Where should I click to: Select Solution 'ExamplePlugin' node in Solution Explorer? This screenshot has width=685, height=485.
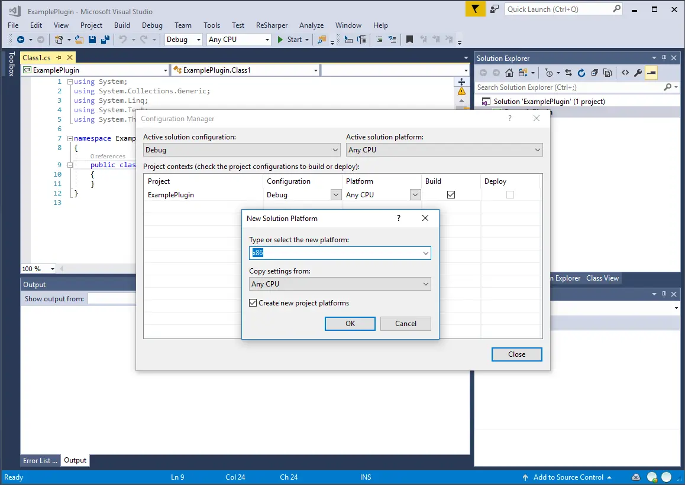[549, 102]
